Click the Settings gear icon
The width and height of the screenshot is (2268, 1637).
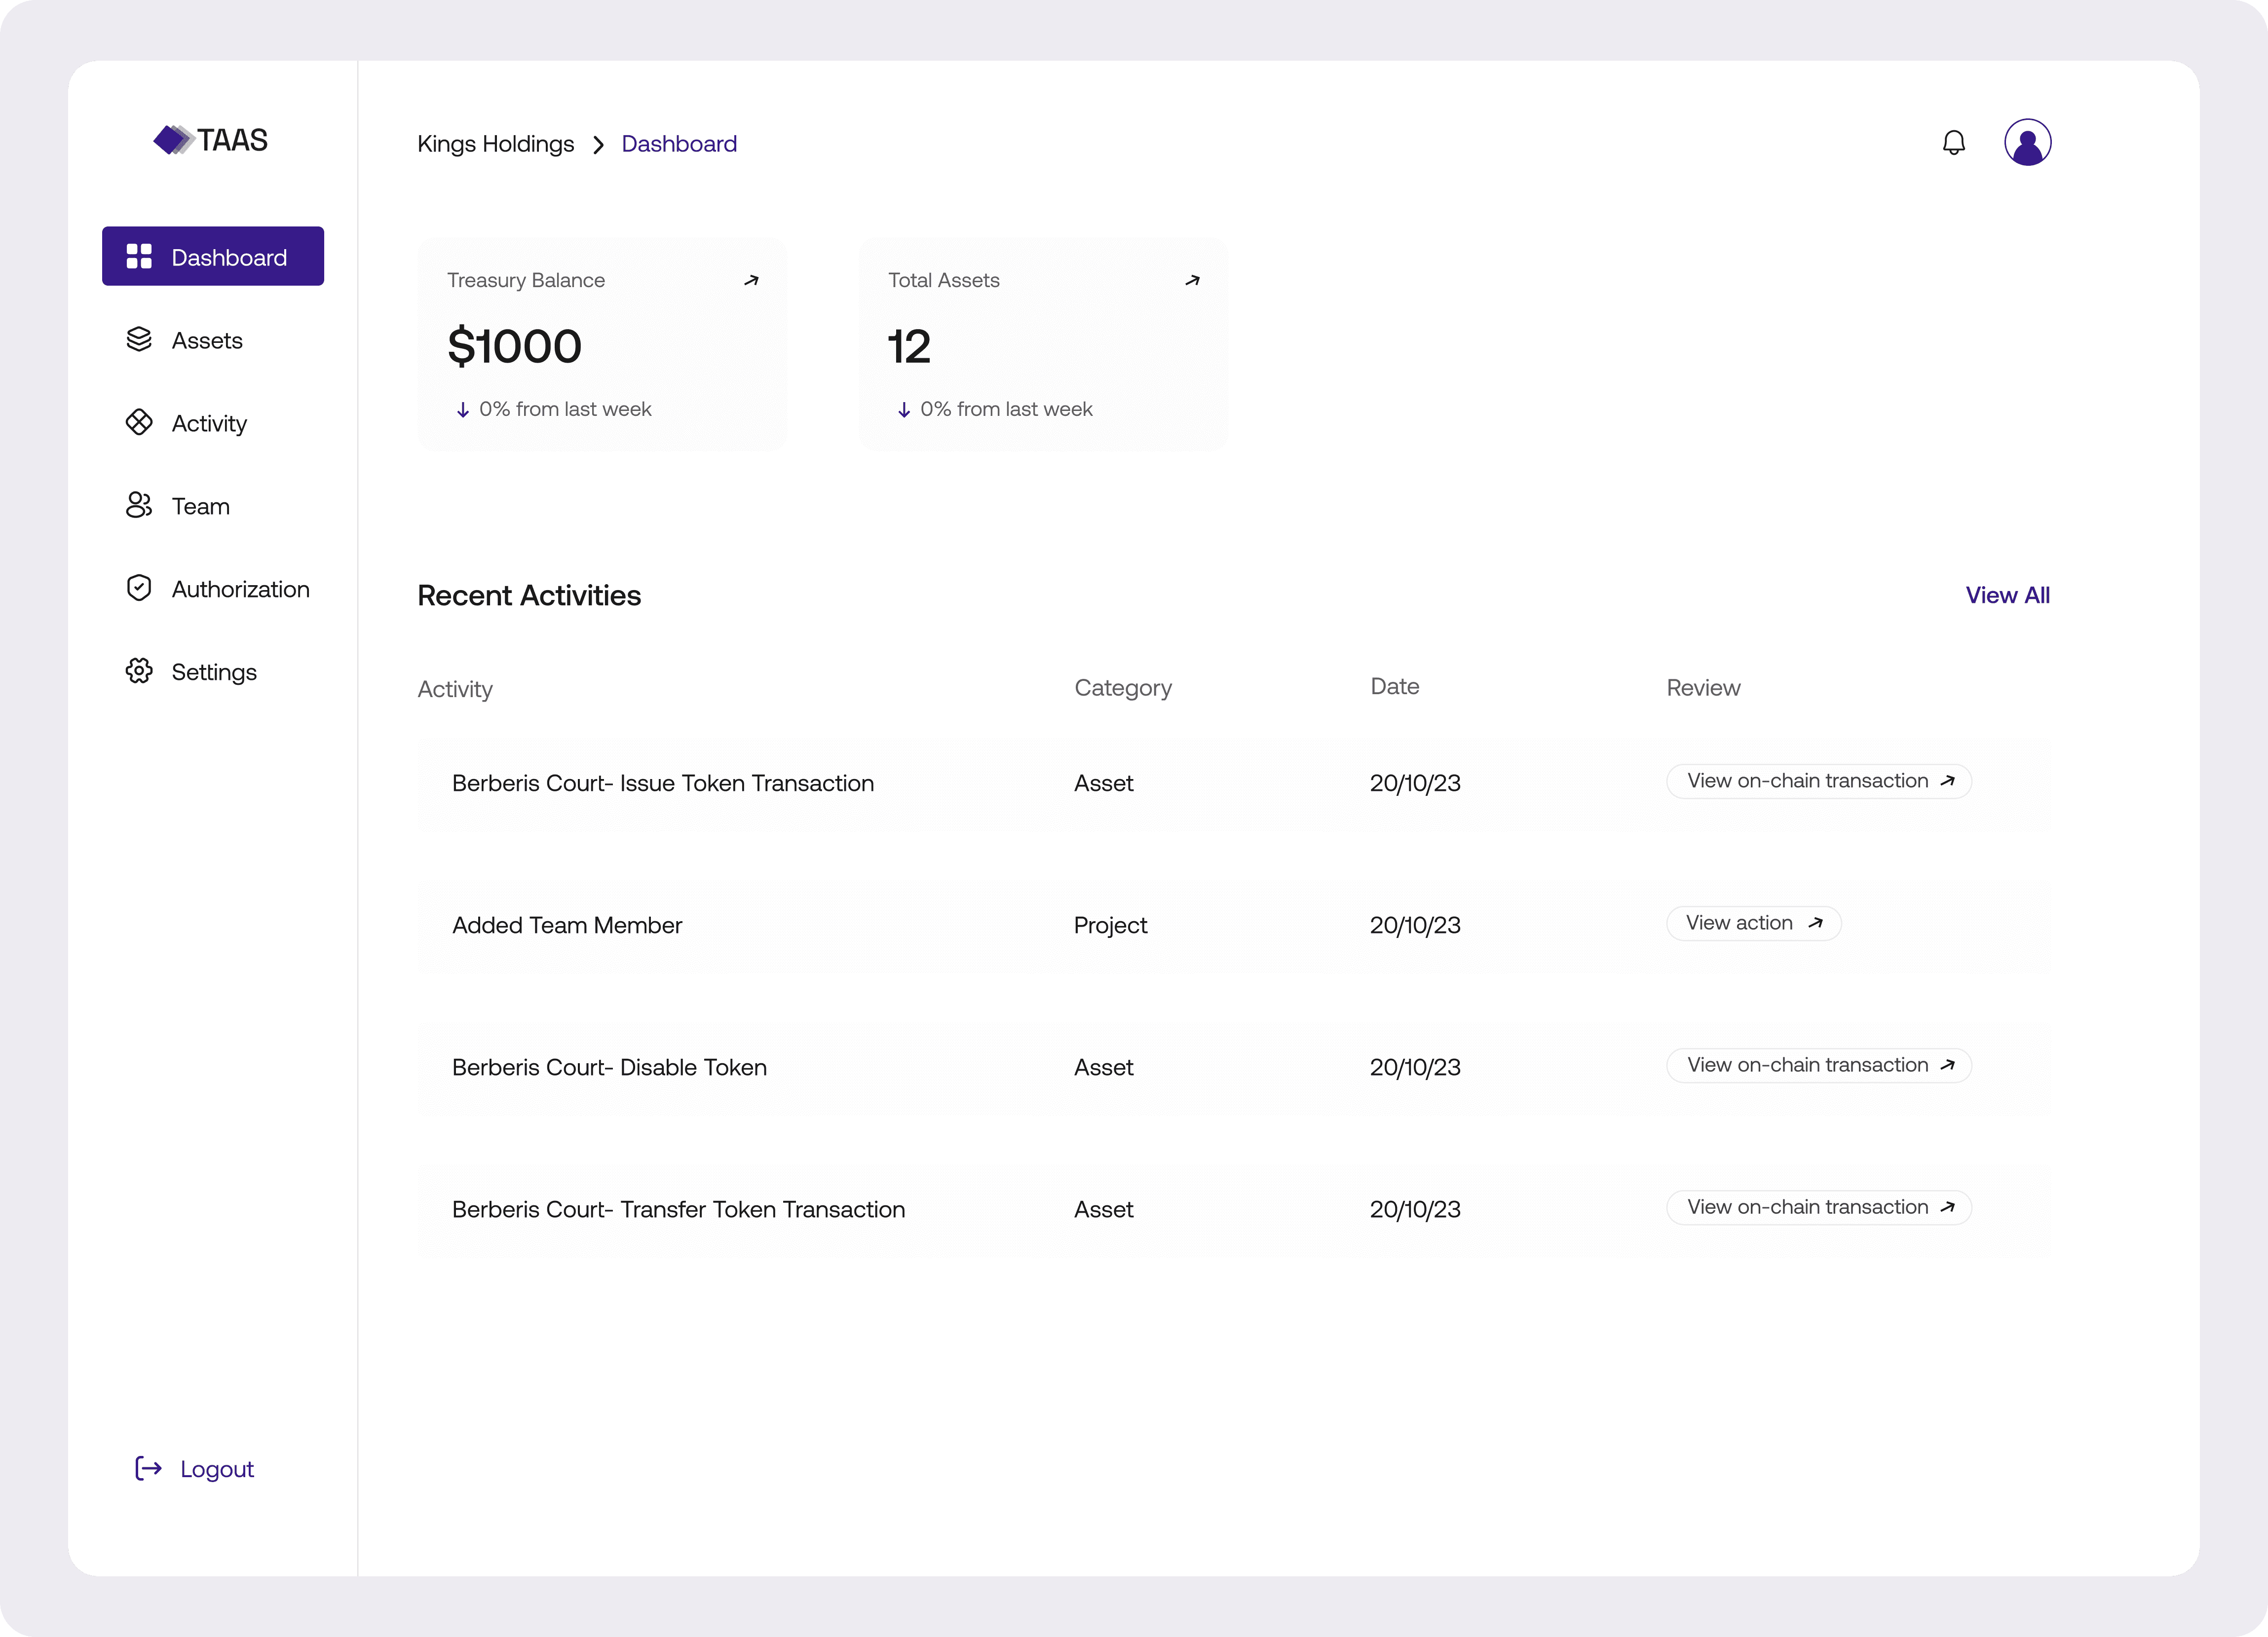click(x=139, y=671)
